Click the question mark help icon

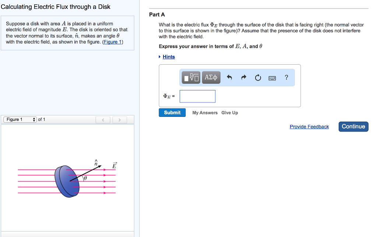(x=286, y=77)
